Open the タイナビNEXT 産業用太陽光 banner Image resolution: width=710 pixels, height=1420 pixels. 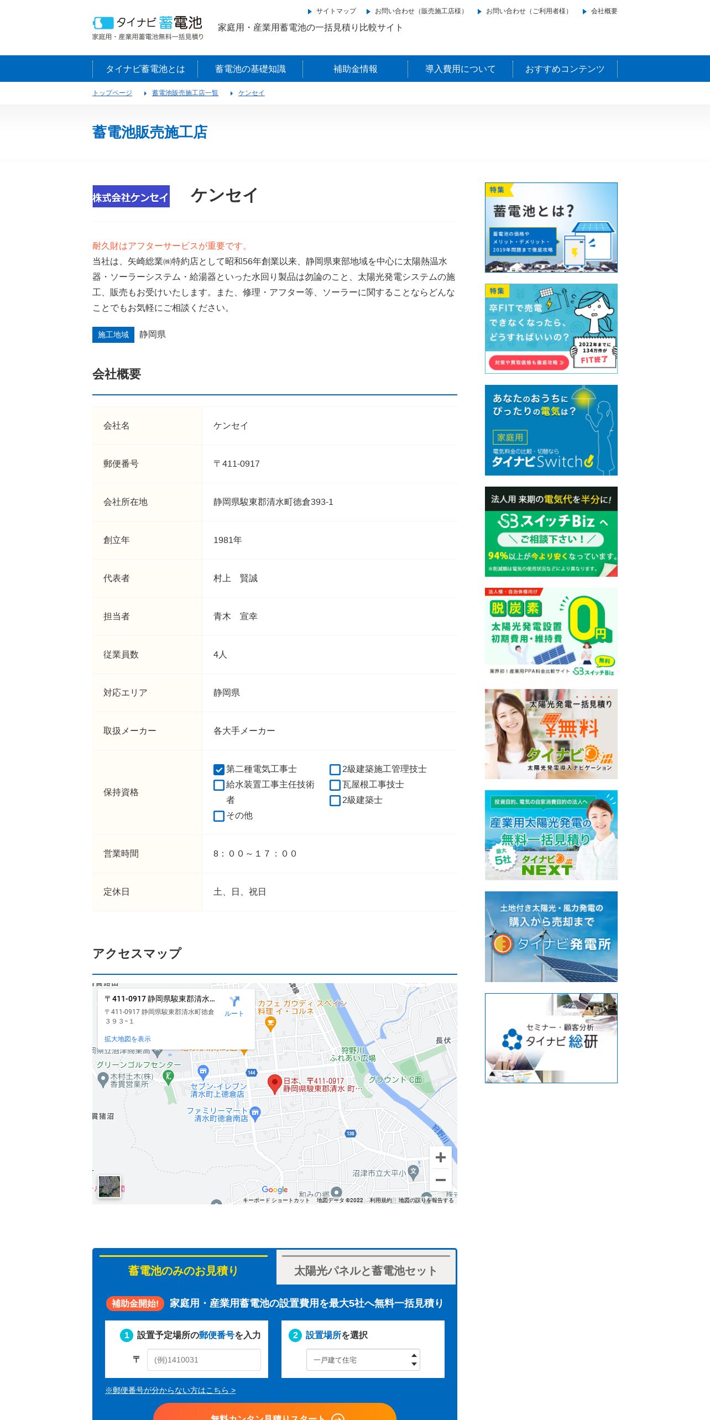(551, 835)
